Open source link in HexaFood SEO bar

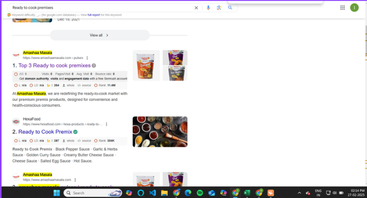(84, 140)
